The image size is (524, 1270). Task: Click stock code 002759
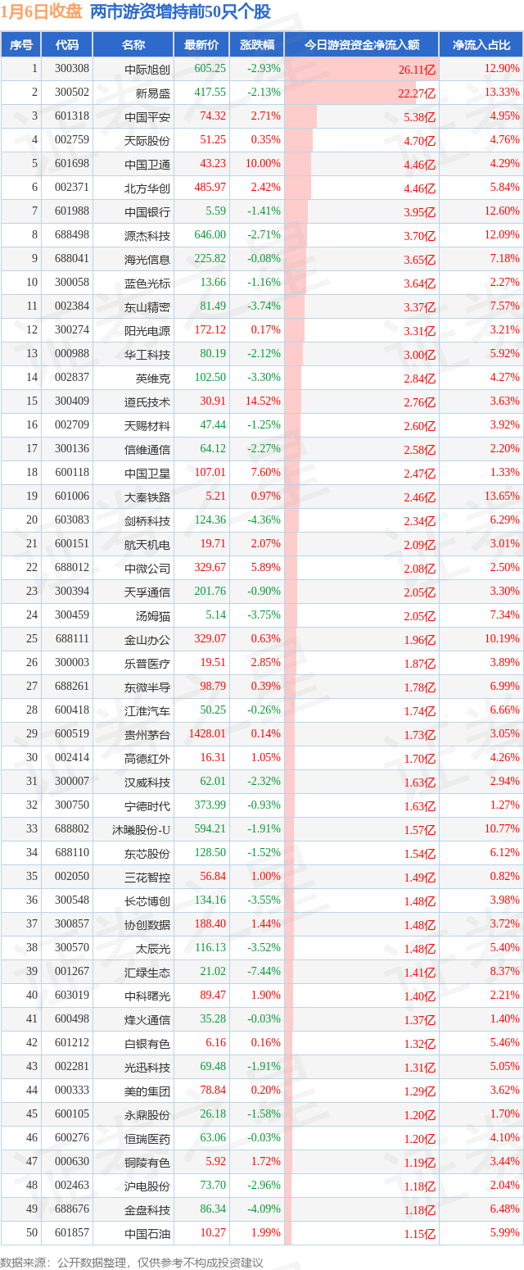coord(72,140)
